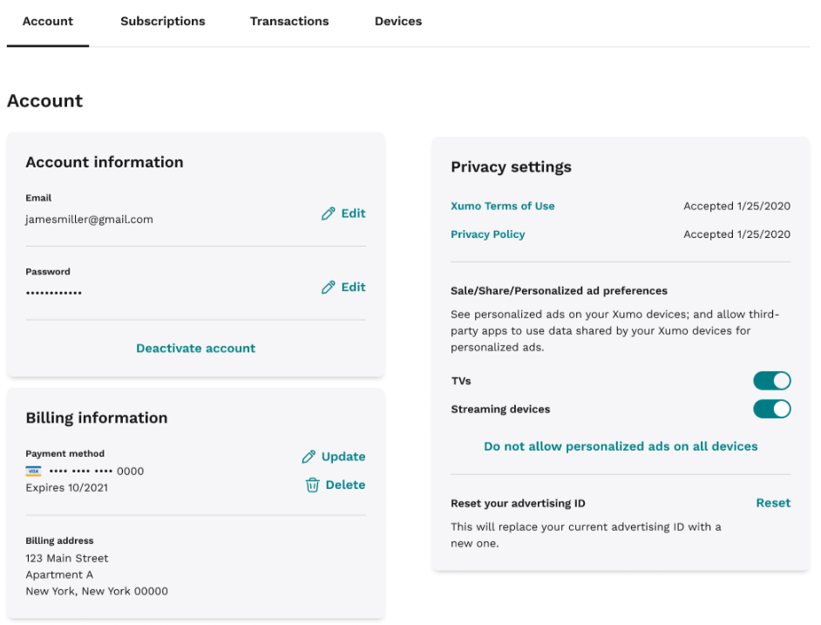Click Accepted 1/25/2020 beside Terms of Use
This screenshot has height=625, width=821.
(x=736, y=206)
